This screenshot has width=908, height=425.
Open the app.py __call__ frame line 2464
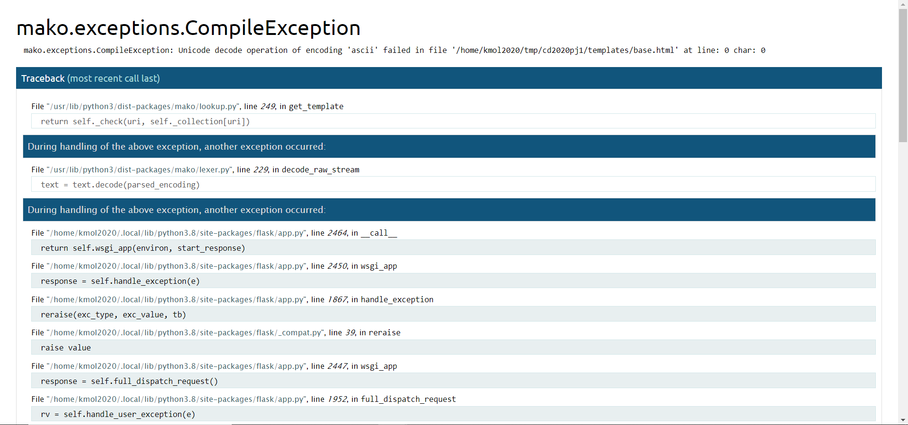tap(214, 233)
